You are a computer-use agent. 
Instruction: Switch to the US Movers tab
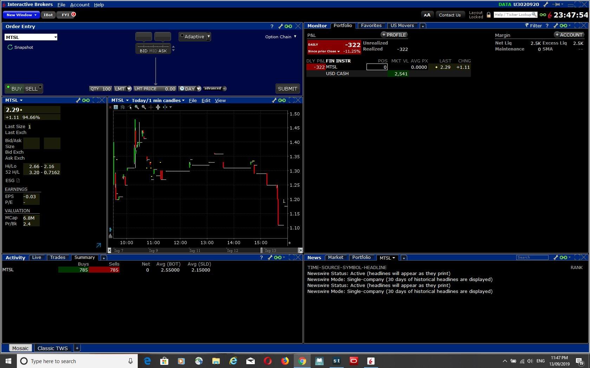click(402, 26)
